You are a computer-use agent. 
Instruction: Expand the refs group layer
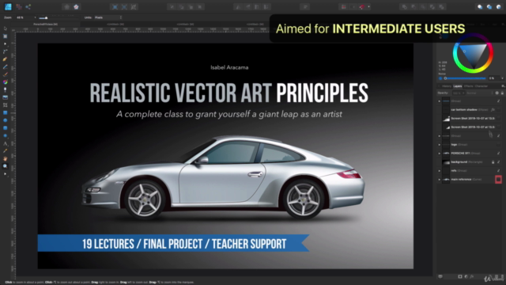tap(440, 171)
